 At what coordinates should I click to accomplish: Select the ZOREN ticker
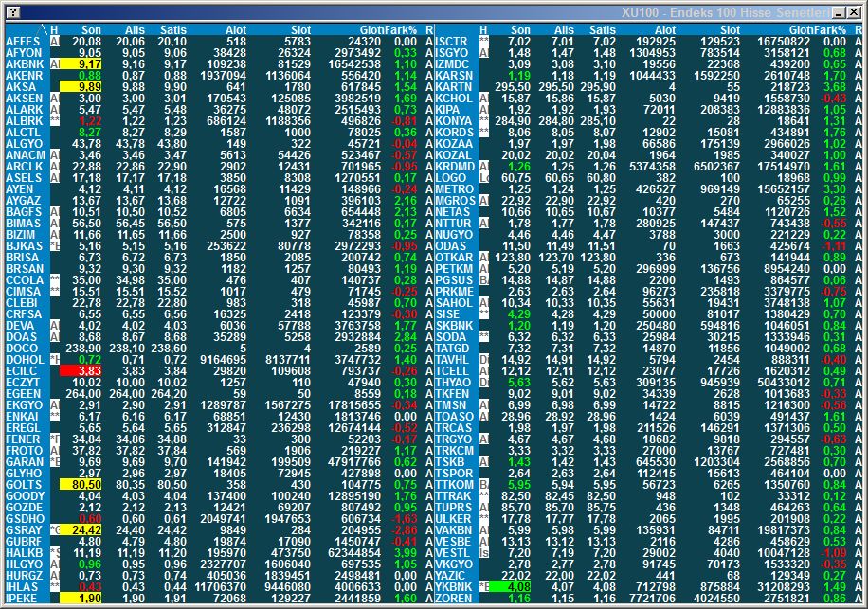tap(454, 599)
